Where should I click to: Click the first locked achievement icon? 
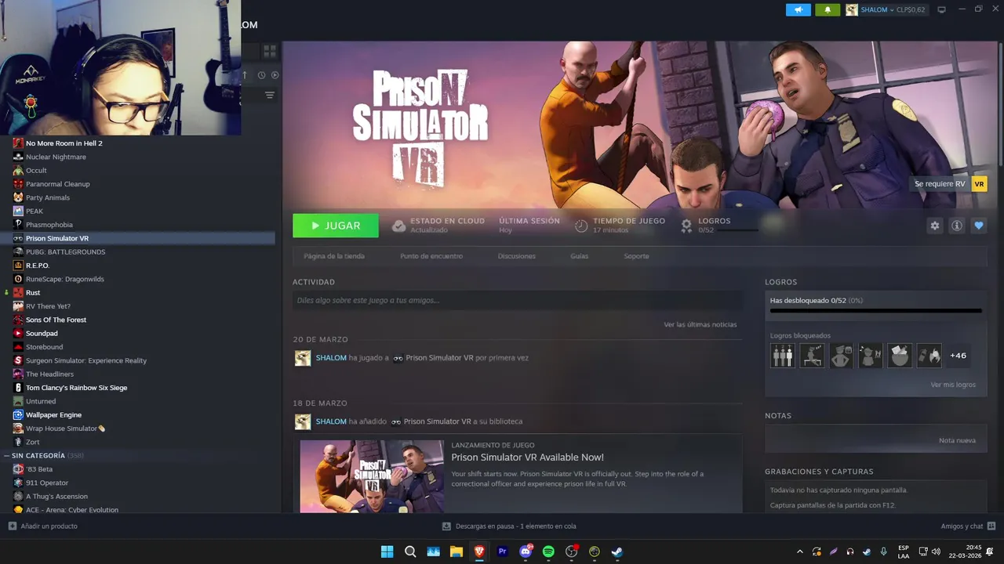click(782, 356)
